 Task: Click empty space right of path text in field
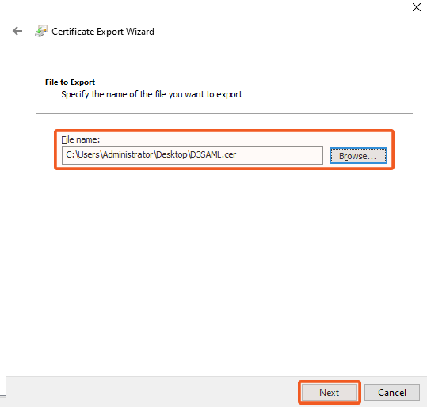pos(279,155)
